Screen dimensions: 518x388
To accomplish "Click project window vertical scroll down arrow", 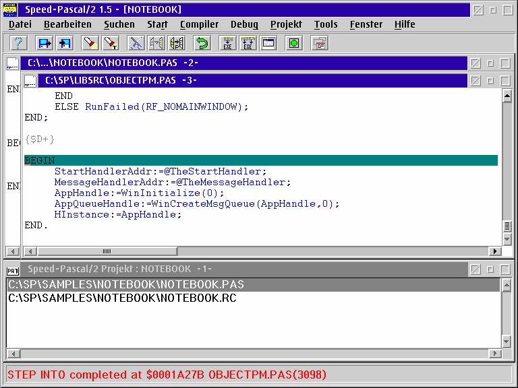I will (x=506, y=342).
